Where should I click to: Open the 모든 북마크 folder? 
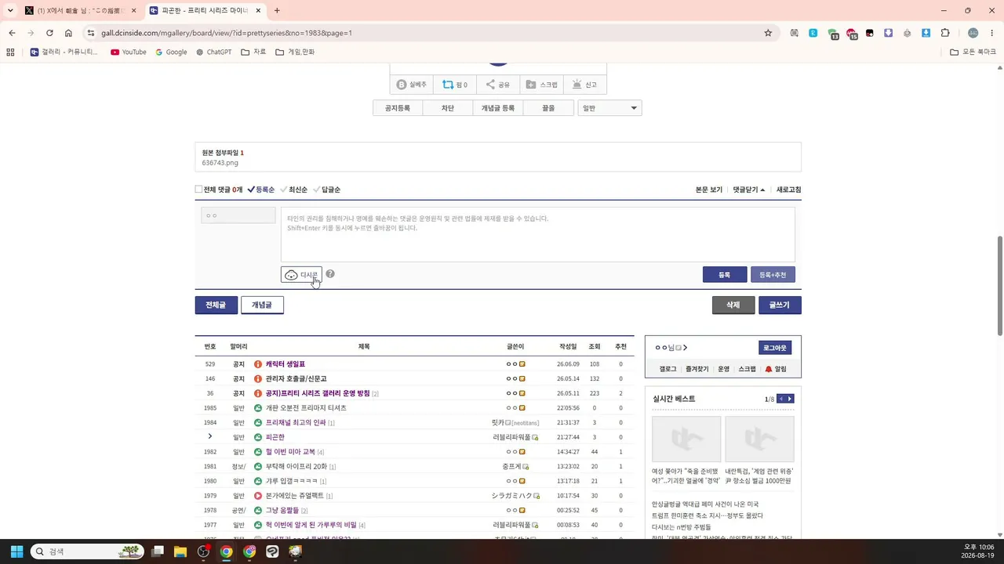click(973, 52)
